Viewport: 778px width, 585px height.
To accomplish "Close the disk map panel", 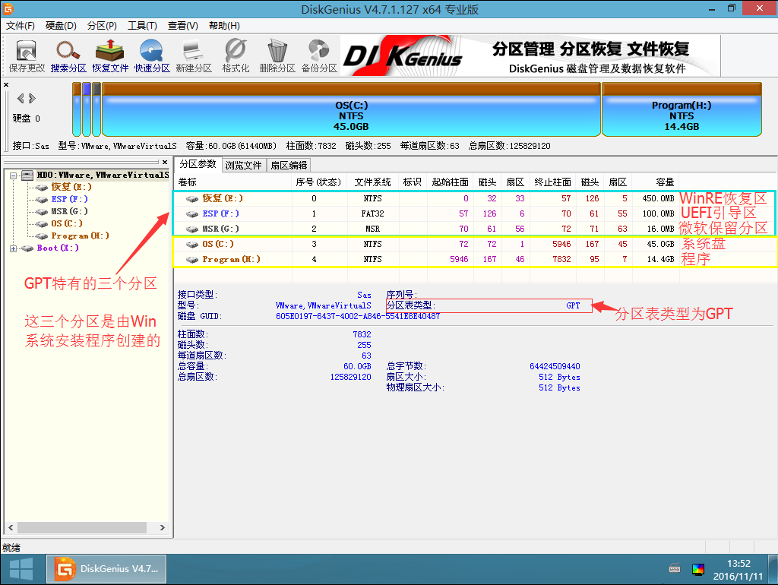I will point(6,85).
